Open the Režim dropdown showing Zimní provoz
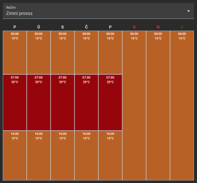Viewport: 197px width, 183px height. [x=98, y=11]
